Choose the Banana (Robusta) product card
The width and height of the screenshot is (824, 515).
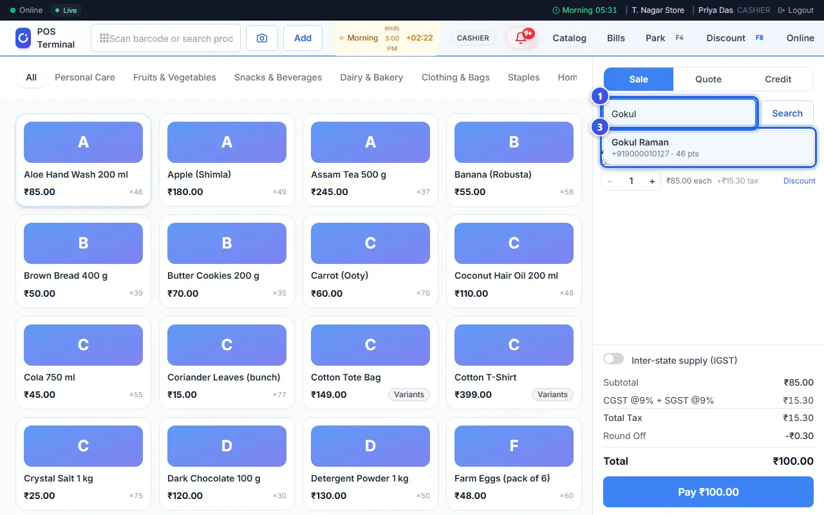point(514,160)
